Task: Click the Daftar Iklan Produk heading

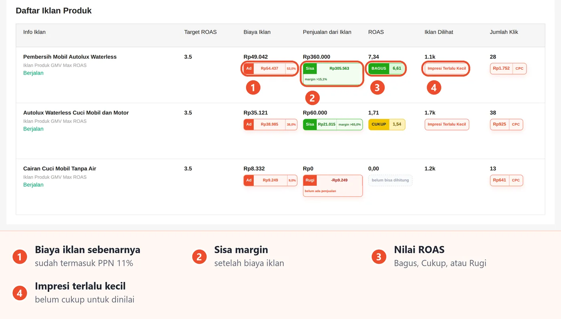Action: [54, 11]
